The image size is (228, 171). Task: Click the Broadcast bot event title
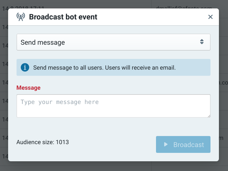click(63, 17)
